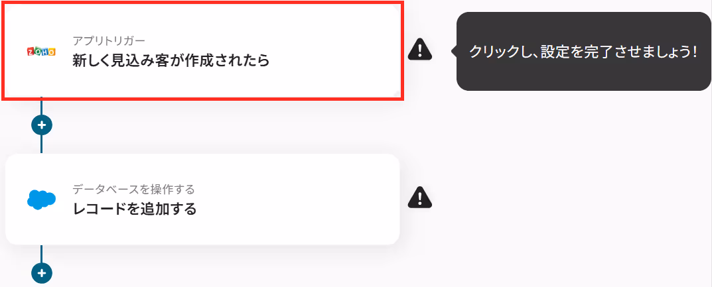Click the tooltip's left pointer arrow
Screen dimensions: 712x287
(x=454, y=51)
